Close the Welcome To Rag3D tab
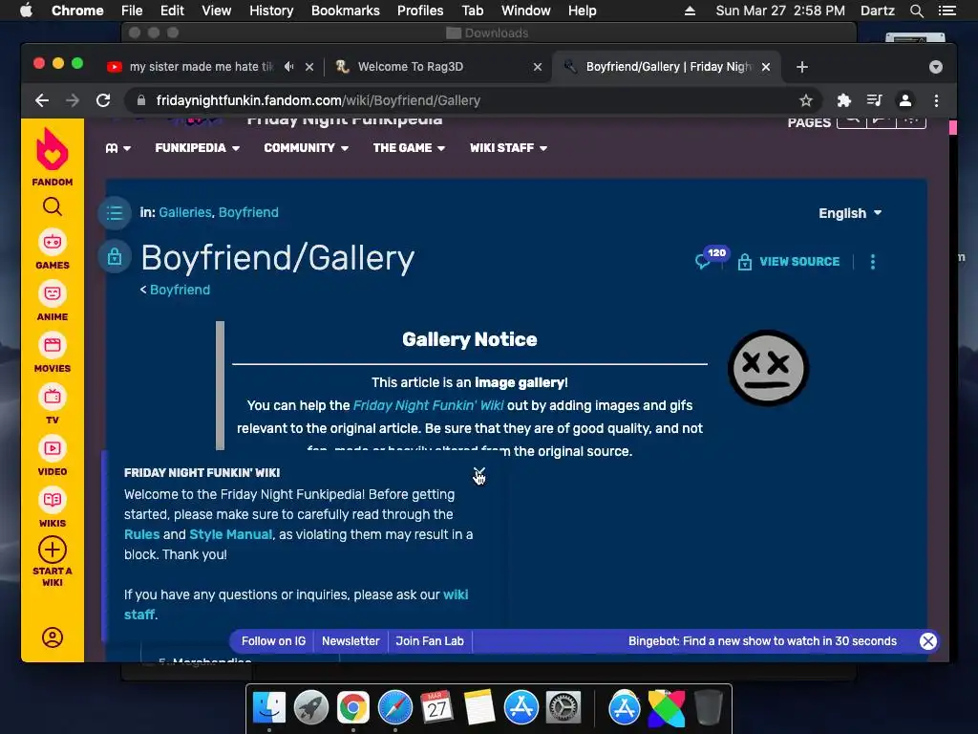Image resolution: width=978 pixels, height=734 pixels. click(x=537, y=67)
